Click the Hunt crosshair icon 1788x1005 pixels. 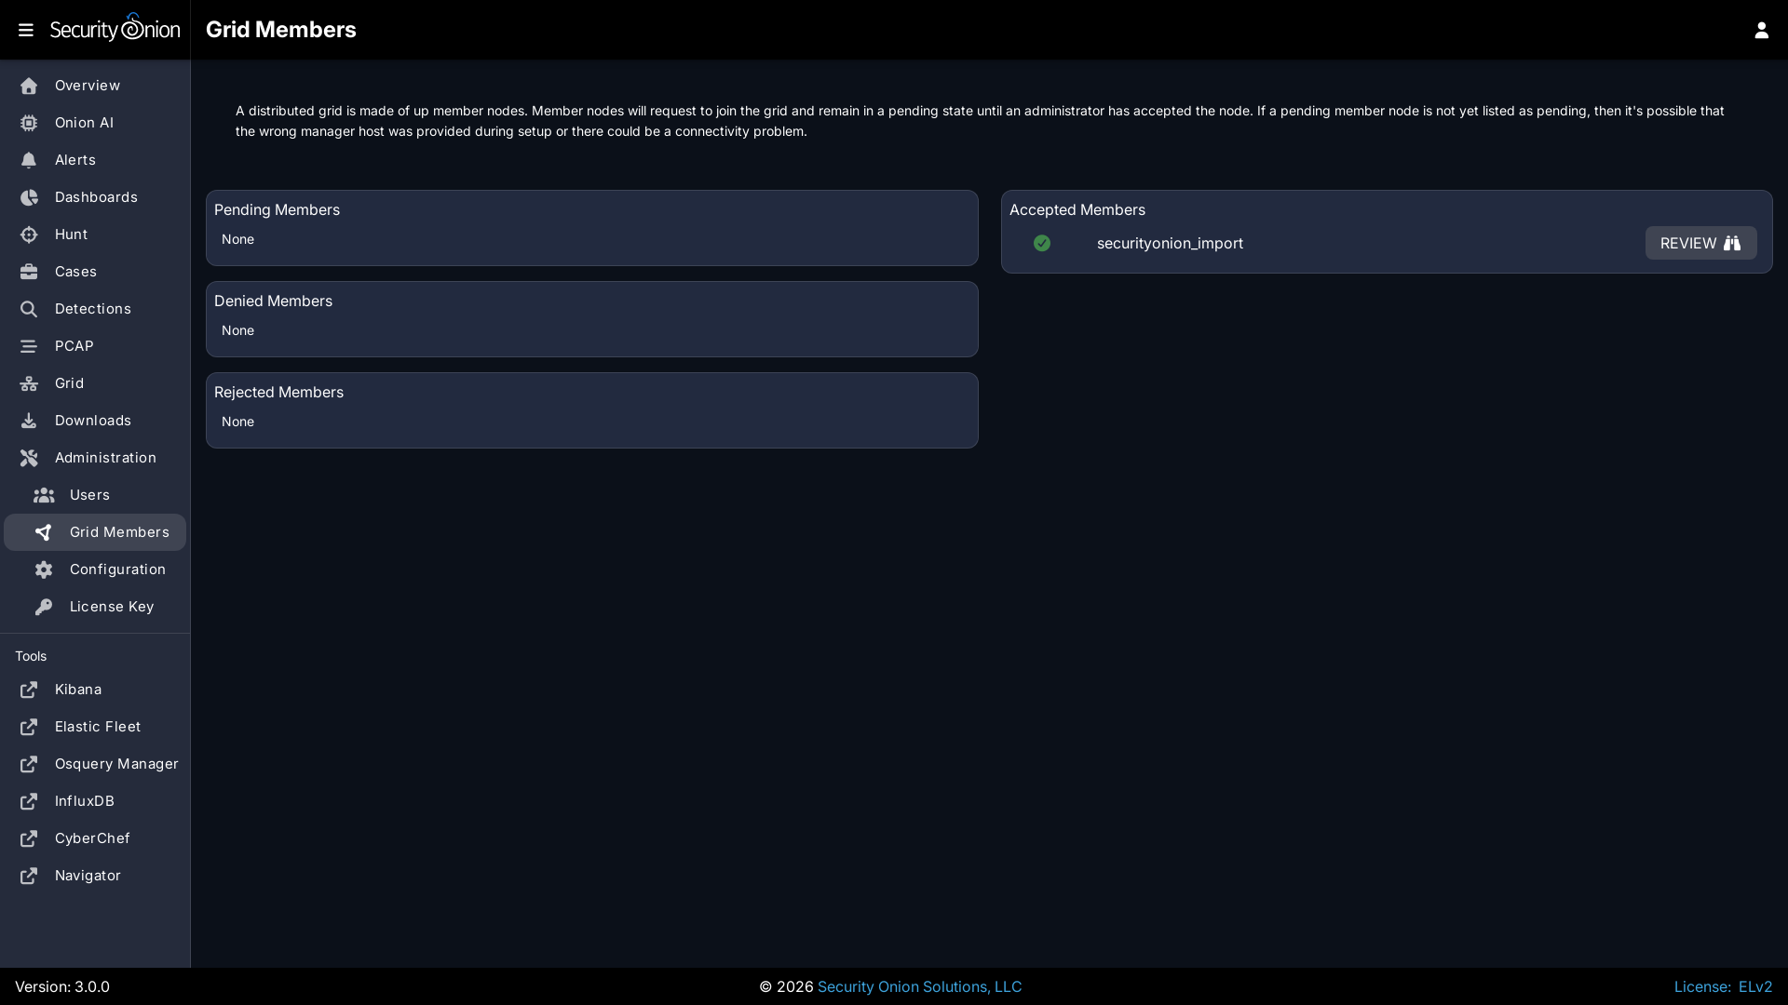pos(29,234)
